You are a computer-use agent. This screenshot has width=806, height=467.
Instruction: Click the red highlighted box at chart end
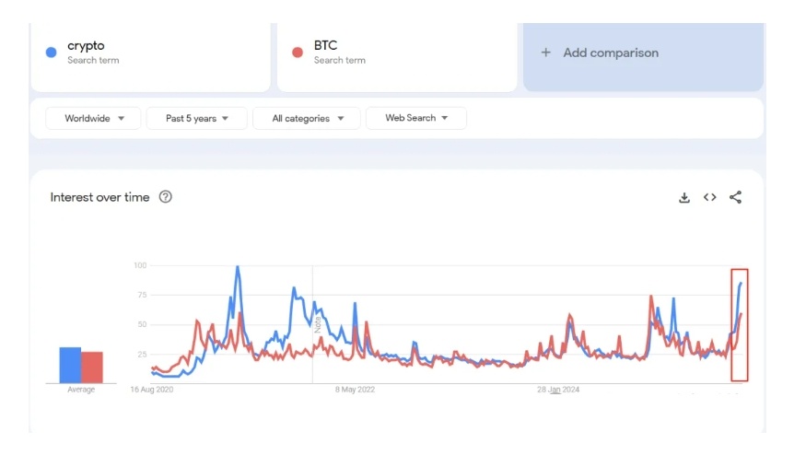coord(740,324)
